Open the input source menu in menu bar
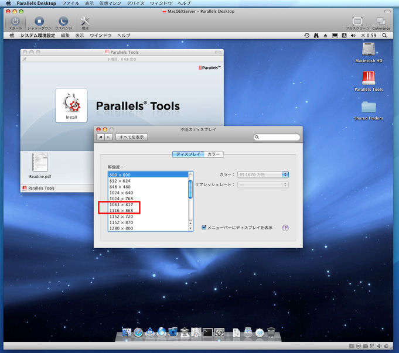 tap(344, 36)
